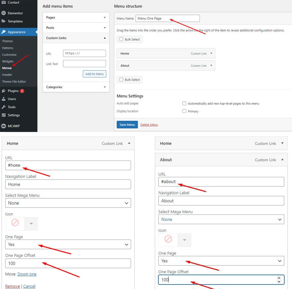292x289 pixels.
Task: Click the Tools wrench icon
Action: tap(4, 107)
